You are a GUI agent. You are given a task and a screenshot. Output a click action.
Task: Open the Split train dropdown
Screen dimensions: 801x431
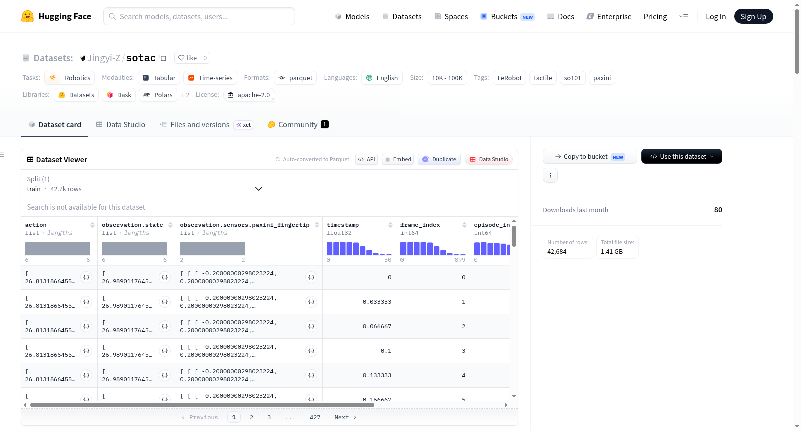point(145,184)
